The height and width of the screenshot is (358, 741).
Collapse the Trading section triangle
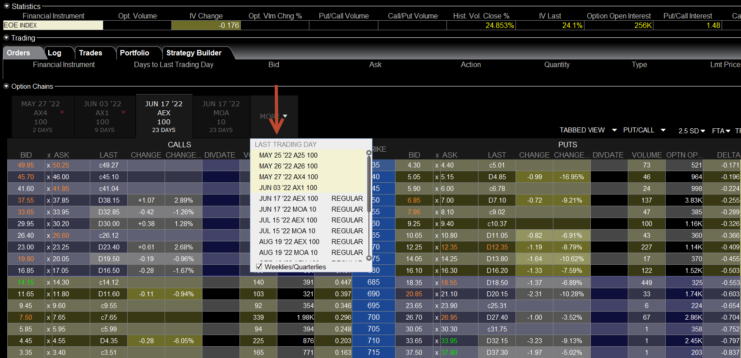click(x=6, y=38)
